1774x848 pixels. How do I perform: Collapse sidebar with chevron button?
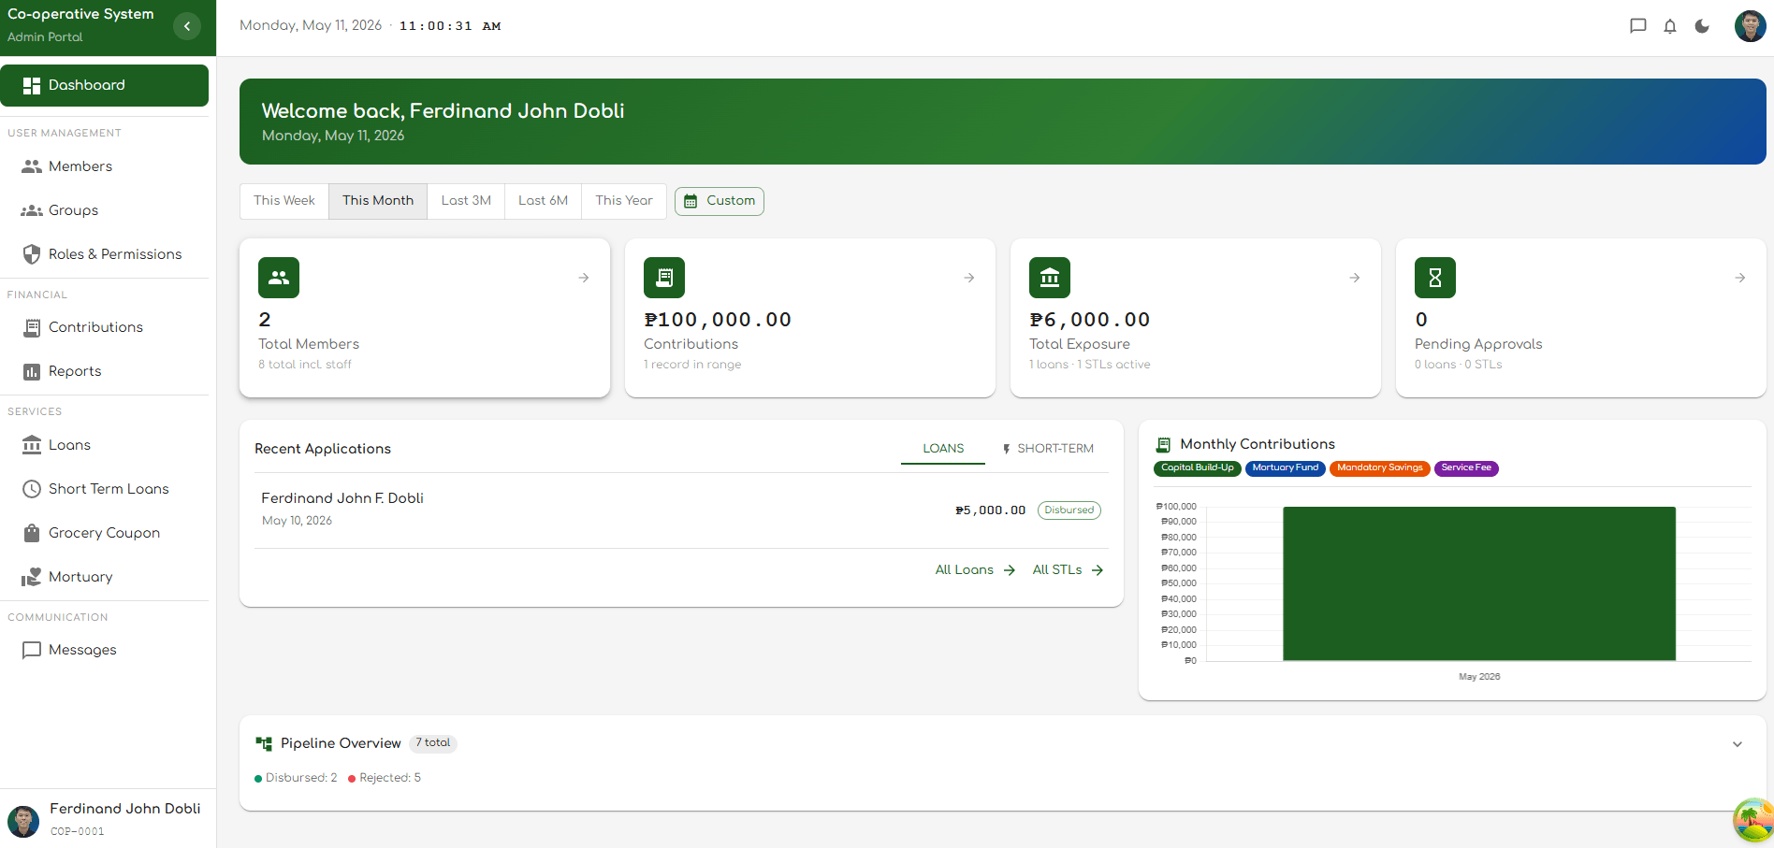click(187, 26)
